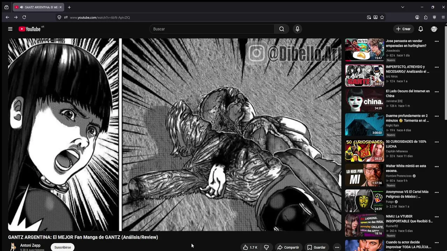This screenshot has height=251, width=447.
Task: Bookmark this page with the star
Action: point(382,17)
